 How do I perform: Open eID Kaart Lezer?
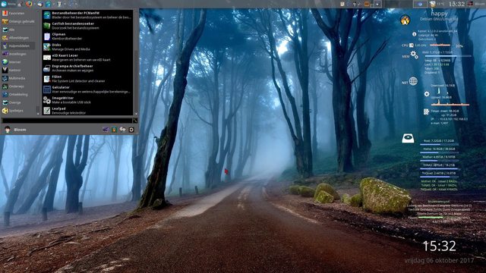pyautogui.click(x=88, y=58)
